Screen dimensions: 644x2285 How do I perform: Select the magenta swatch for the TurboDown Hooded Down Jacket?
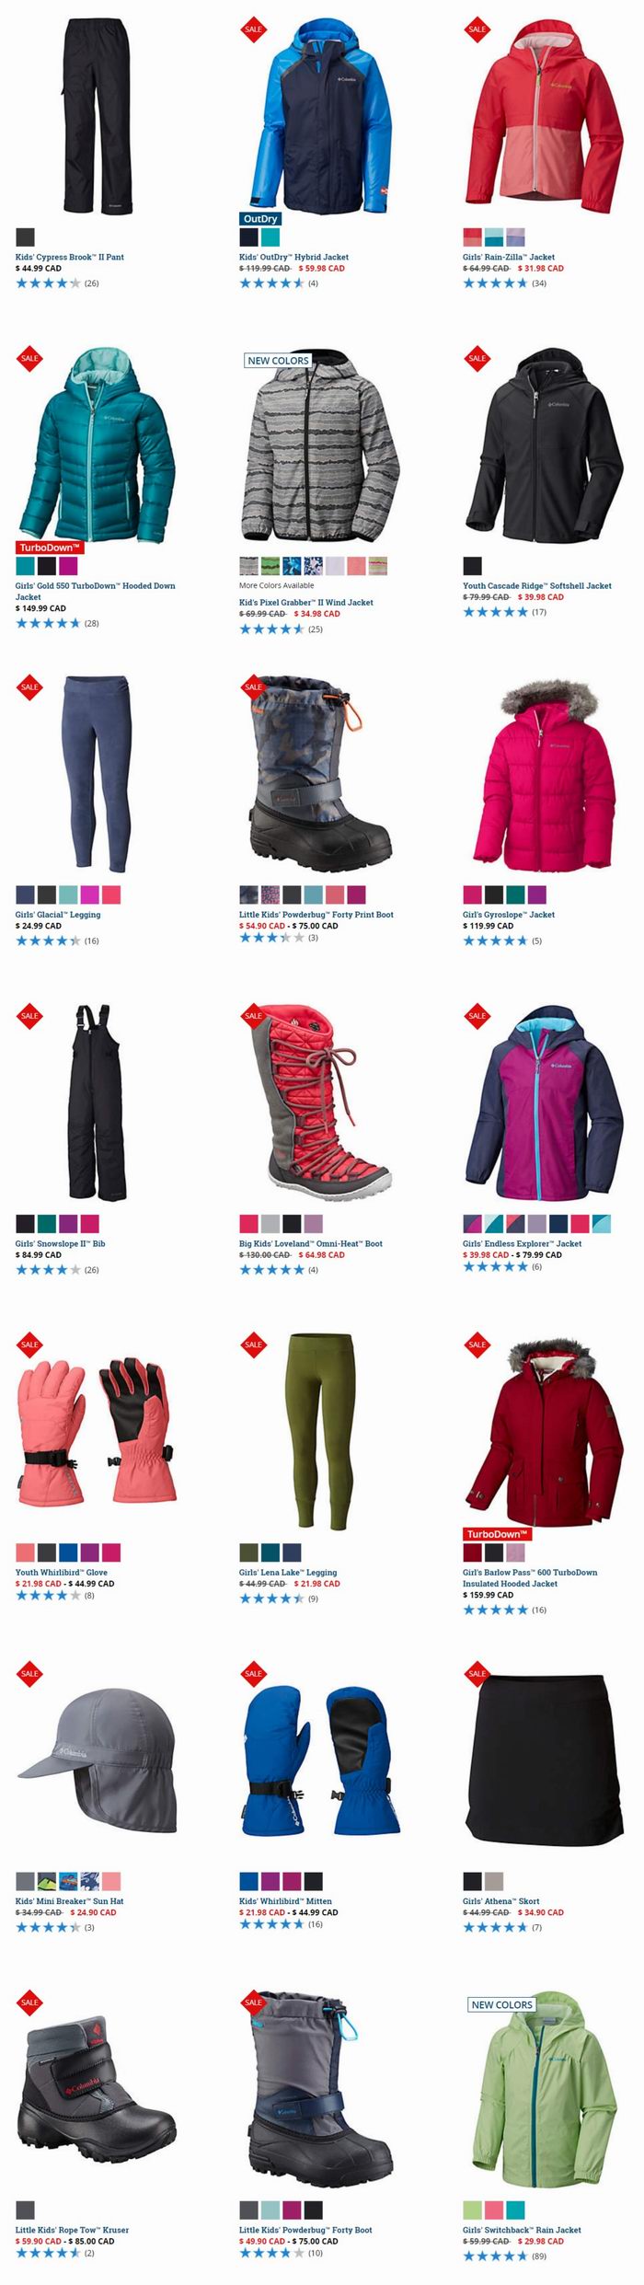[68, 566]
